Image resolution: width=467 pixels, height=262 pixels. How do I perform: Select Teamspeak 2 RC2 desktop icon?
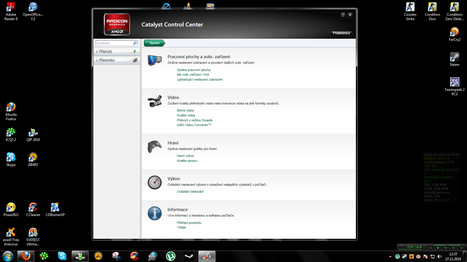(454, 86)
